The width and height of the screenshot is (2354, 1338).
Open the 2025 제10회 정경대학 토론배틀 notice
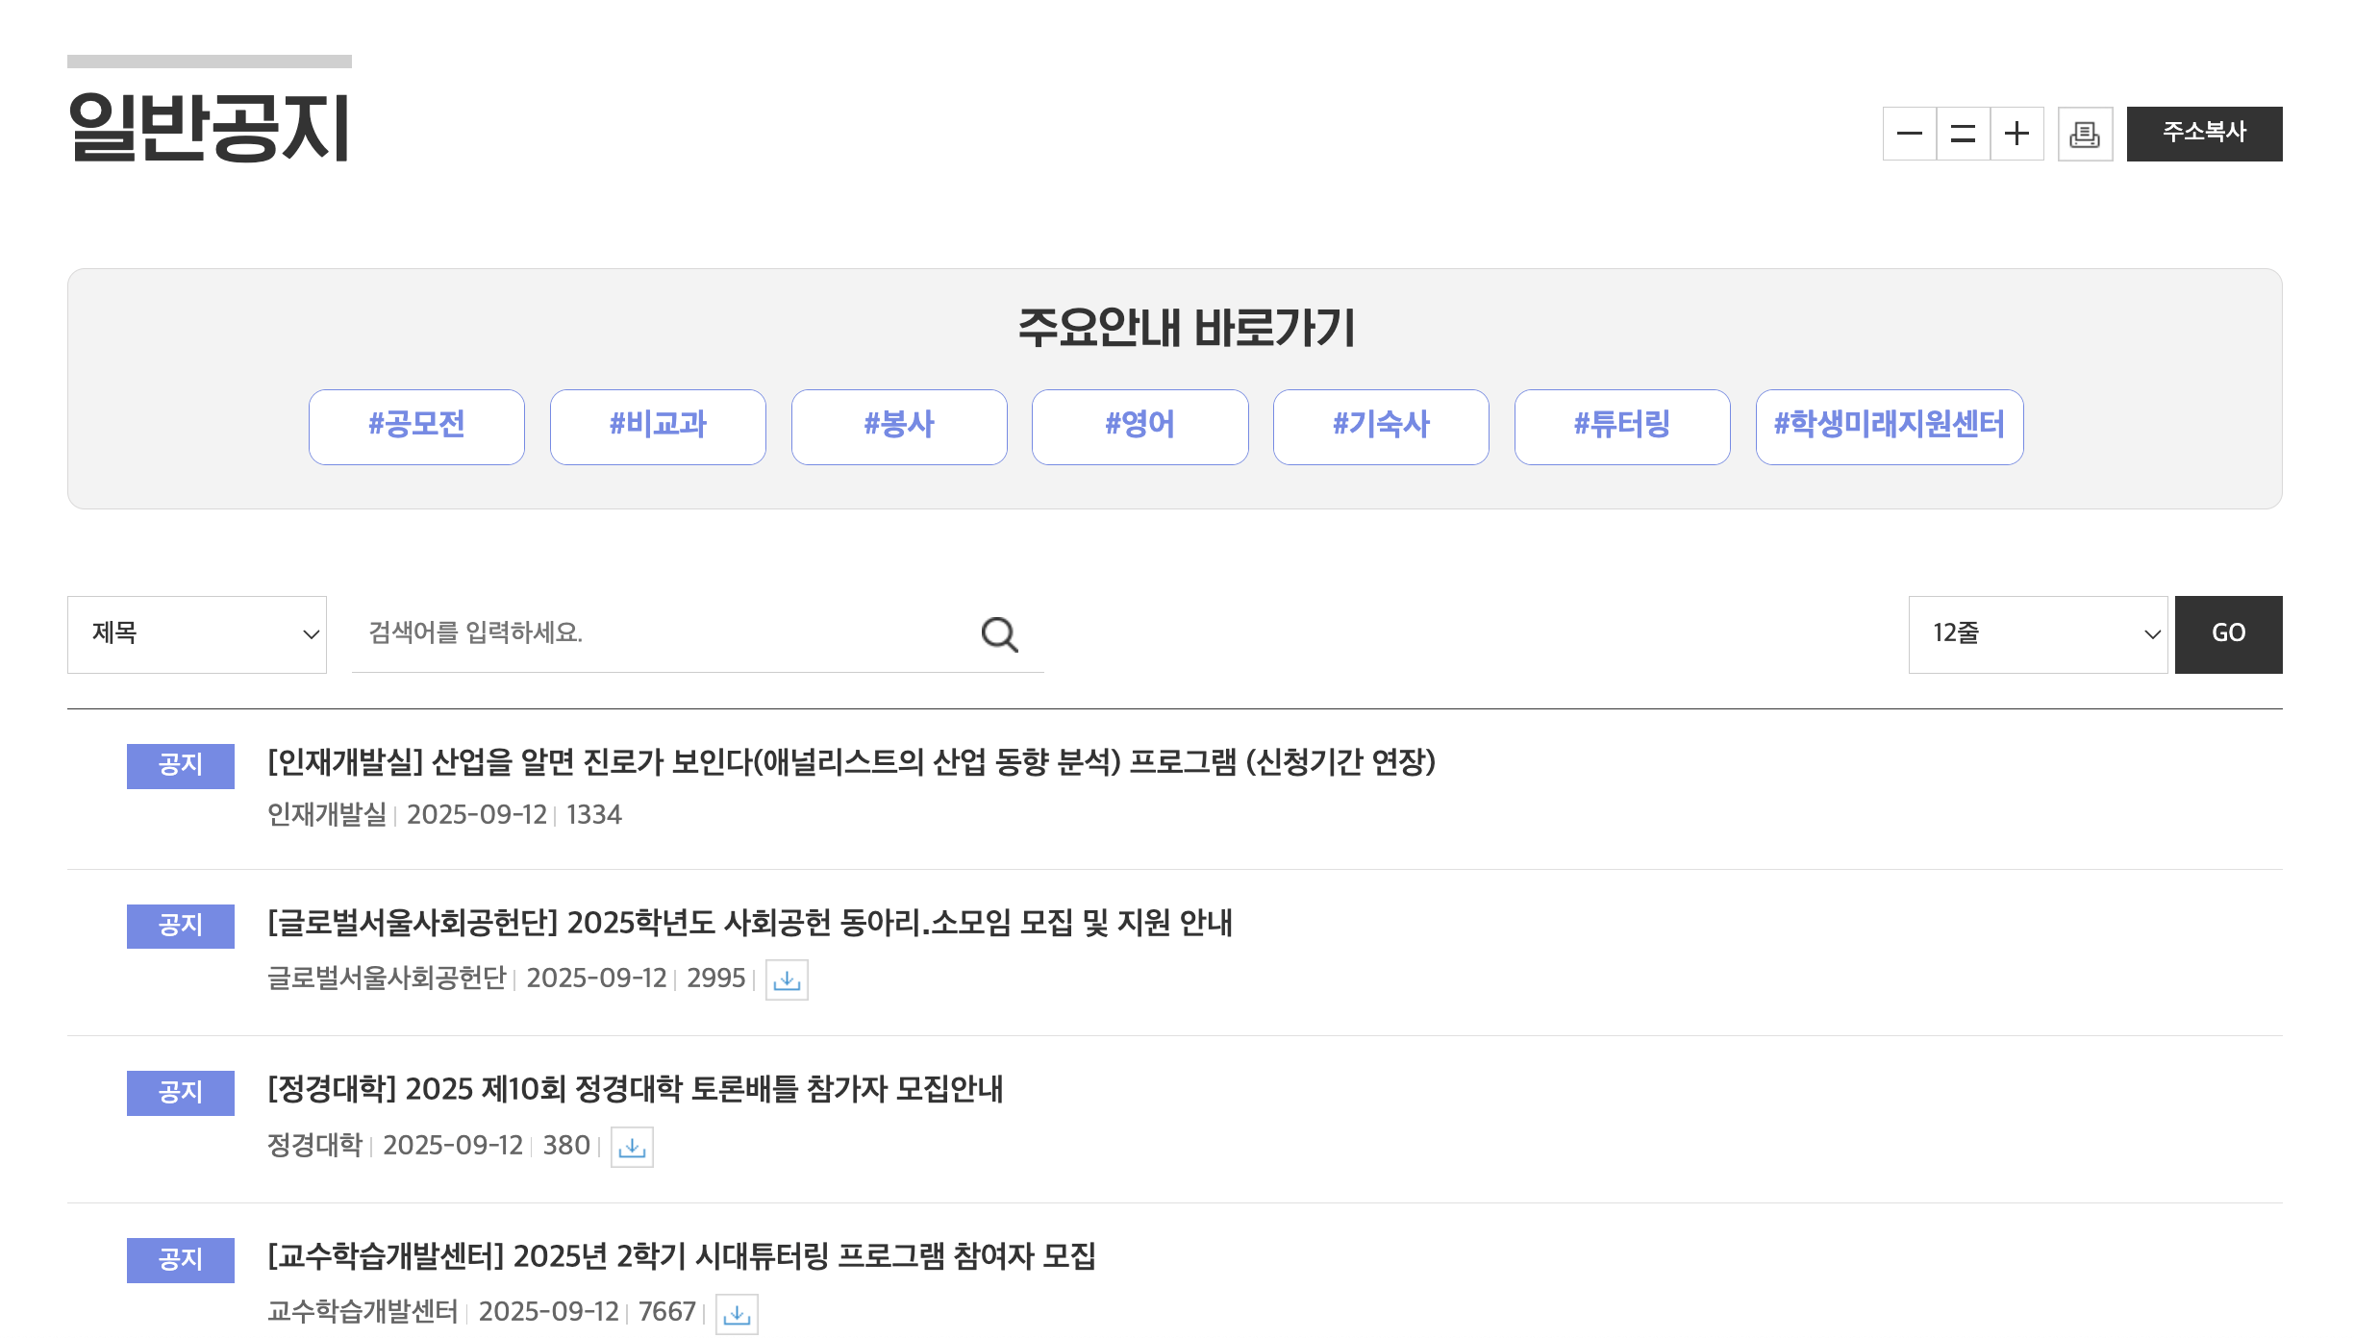636,1089
